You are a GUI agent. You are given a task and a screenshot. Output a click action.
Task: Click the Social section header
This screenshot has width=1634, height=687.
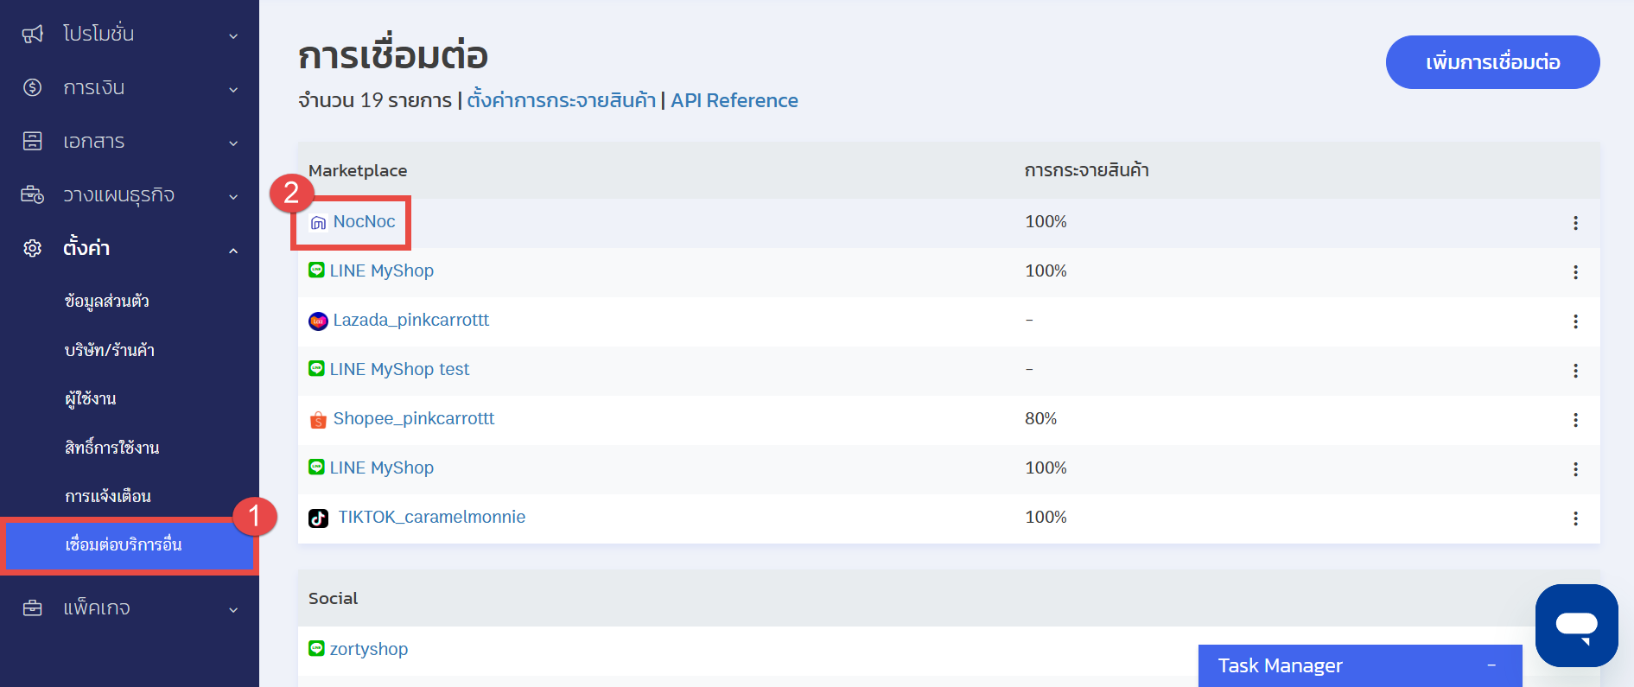(x=333, y=598)
